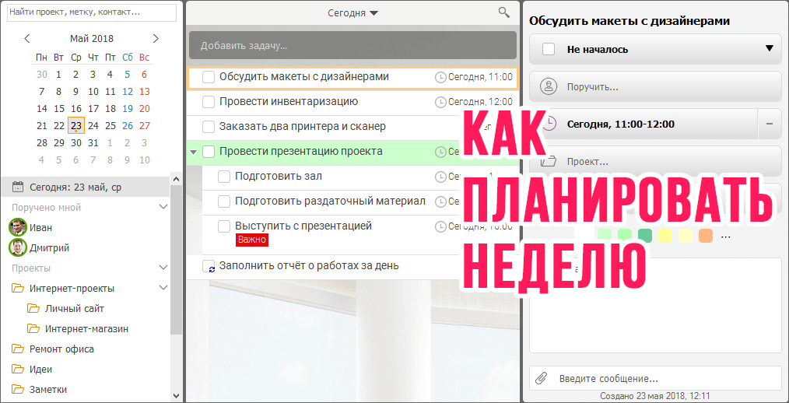Go to previous month in calendar

coord(27,38)
